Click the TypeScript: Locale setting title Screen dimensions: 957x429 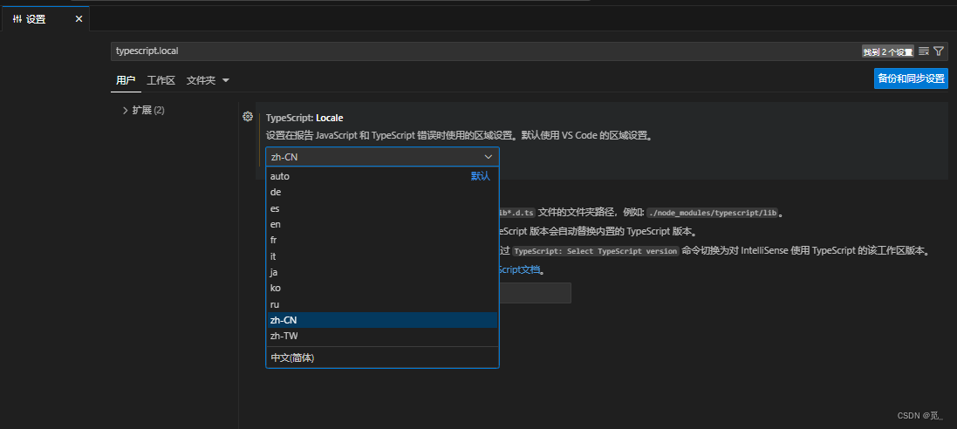pyautogui.click(x=304, y=118)
